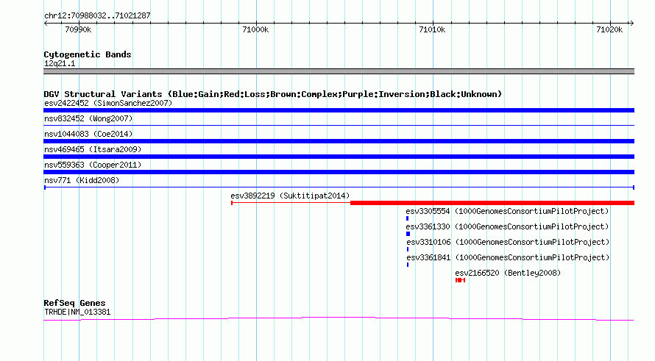Click the 71010k ruler position label
This screenshot has width=655, height=361.
click(x=432, y=29)
